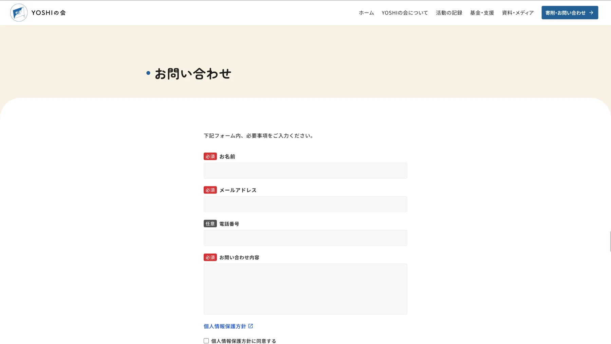Focus the メールアドレス input field
Viewport: 611px width, 344px height.
(305, 204)
